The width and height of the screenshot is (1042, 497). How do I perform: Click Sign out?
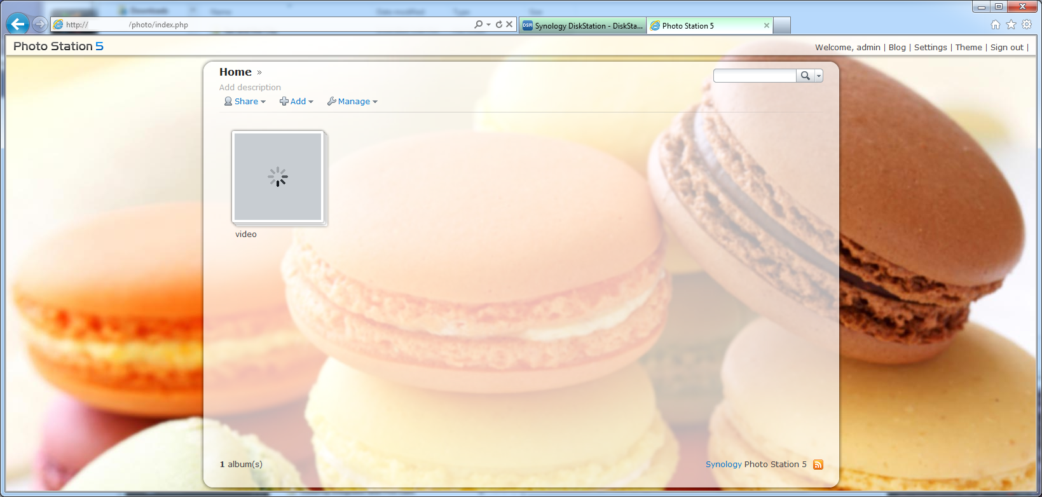(1007, 48)
